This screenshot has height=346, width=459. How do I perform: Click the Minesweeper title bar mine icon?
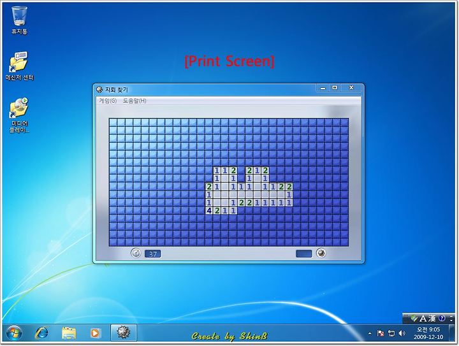click(x=99, y=89)
